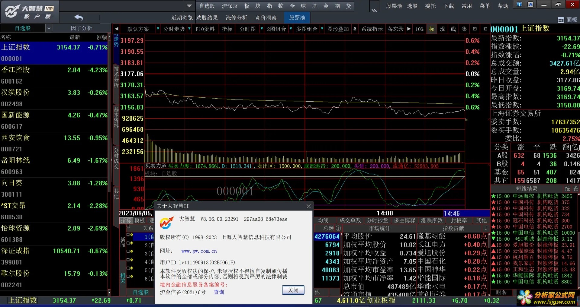Open F10资料 in chart toolbar

pos(205,29)
